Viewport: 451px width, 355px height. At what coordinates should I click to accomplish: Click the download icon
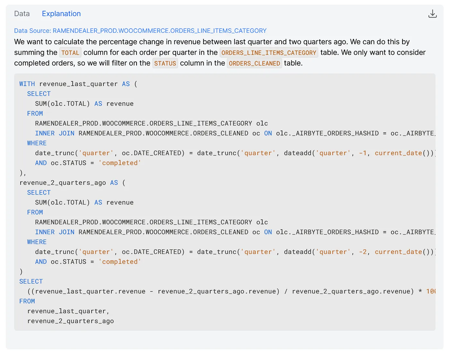tap(432, 14)
